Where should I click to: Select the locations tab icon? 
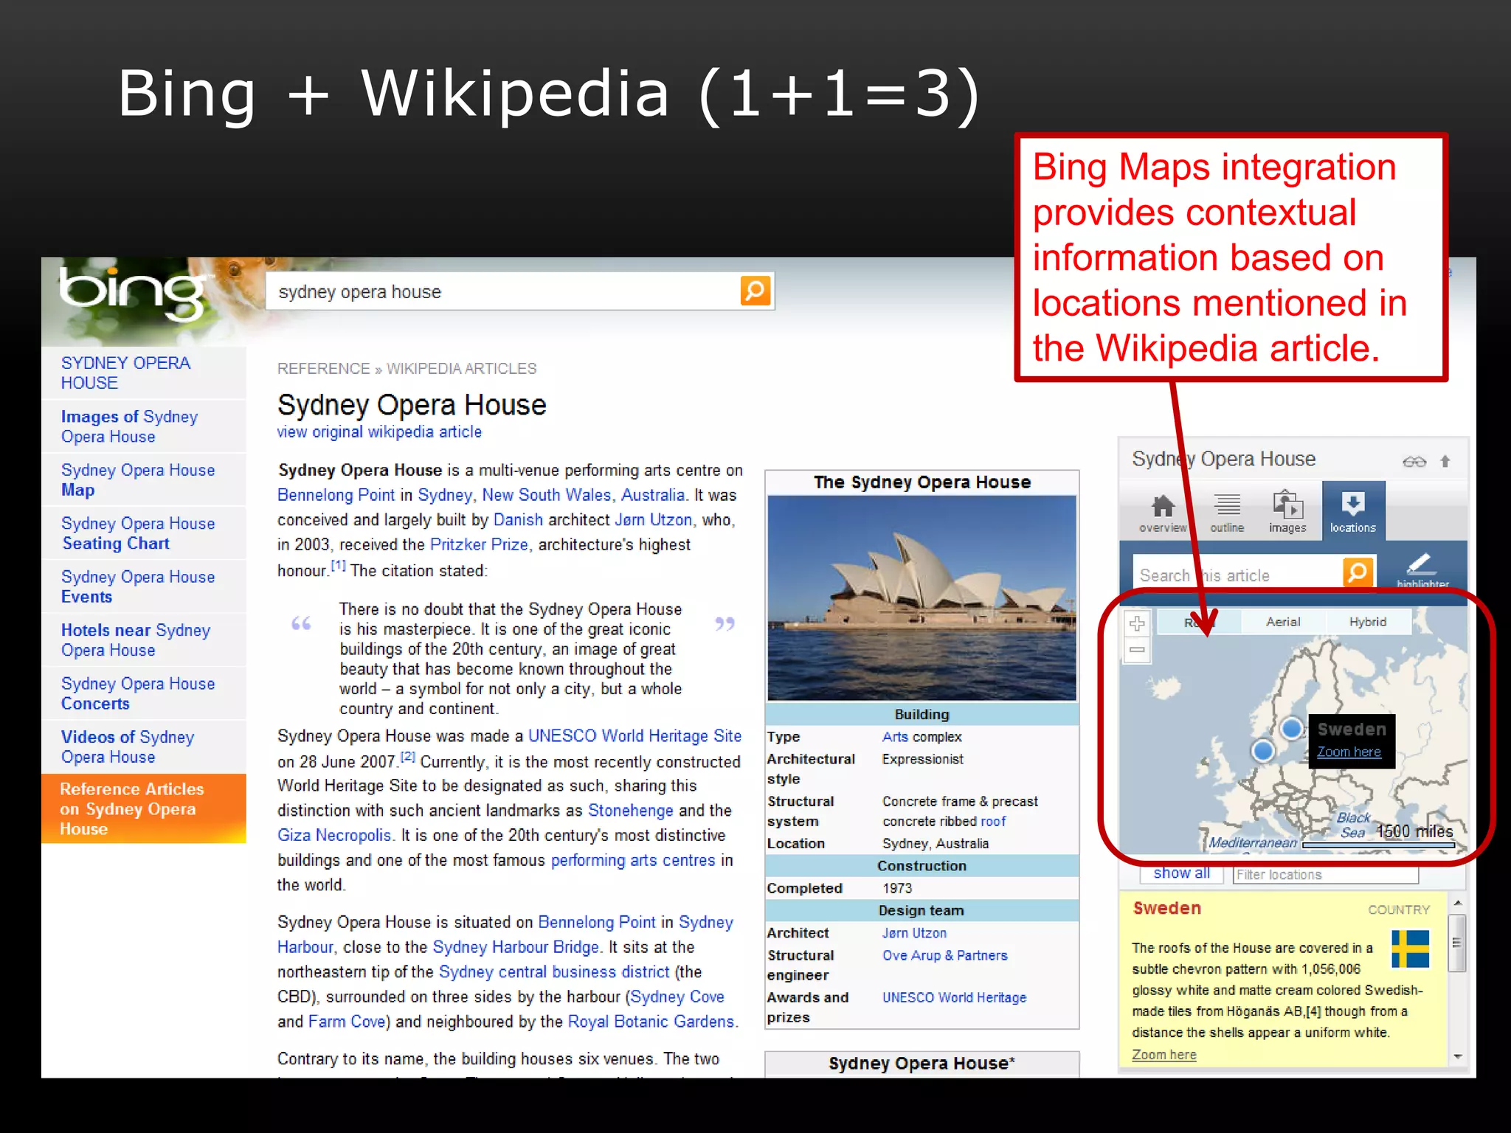[x=1353, y=510]
